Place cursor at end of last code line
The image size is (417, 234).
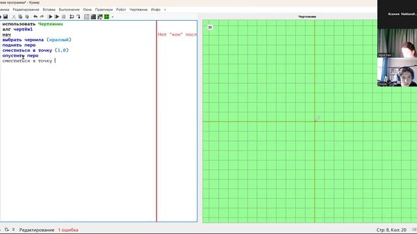point(55,60)
